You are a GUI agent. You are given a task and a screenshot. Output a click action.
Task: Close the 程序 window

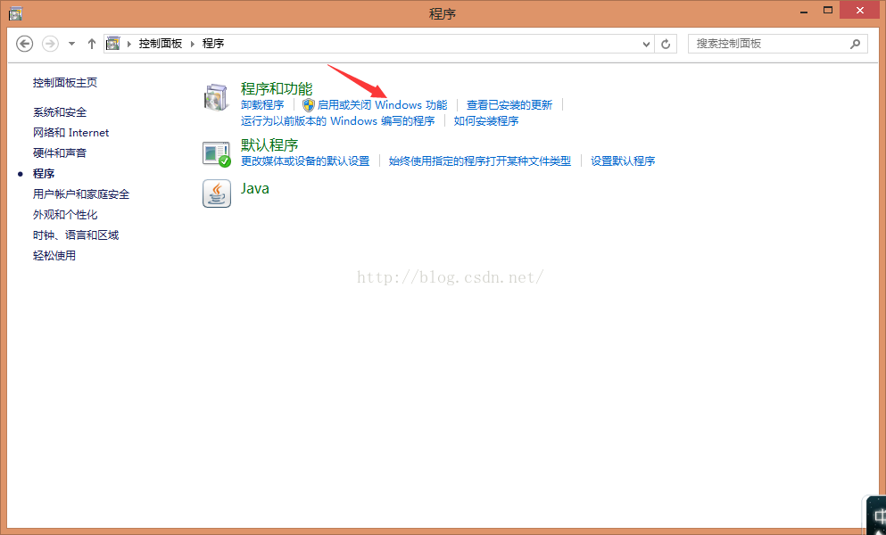click(x=859, y=10)
